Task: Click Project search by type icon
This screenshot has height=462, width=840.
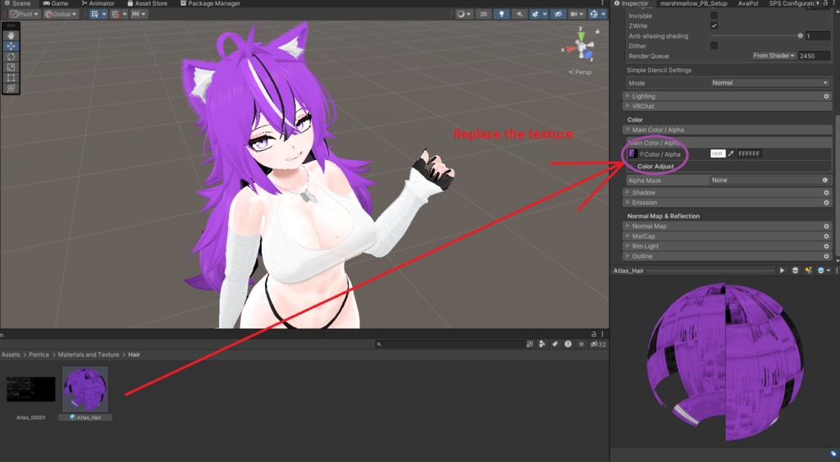Action: 542,344
